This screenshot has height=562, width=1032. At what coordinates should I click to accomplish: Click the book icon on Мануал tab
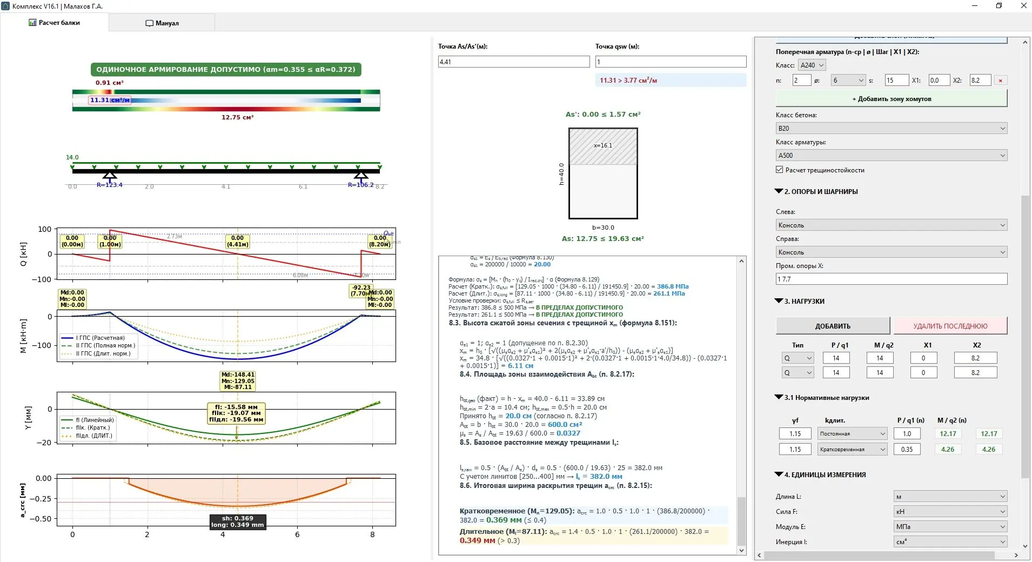[x=150, y=23]
